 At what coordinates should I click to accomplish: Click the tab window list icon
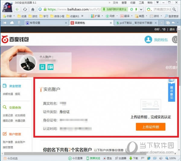168,23
